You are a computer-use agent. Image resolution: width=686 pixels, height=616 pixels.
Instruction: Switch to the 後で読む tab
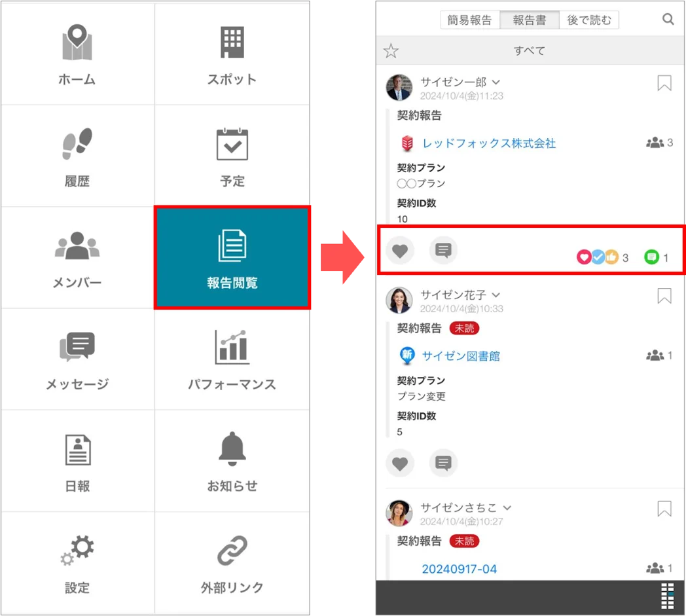[589, 20]
